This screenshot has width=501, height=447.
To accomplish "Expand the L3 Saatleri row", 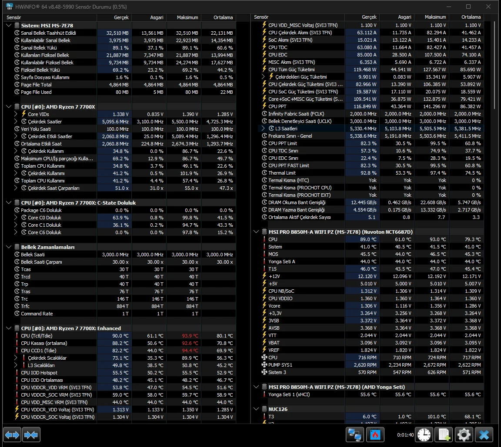I will click(263, 128).
